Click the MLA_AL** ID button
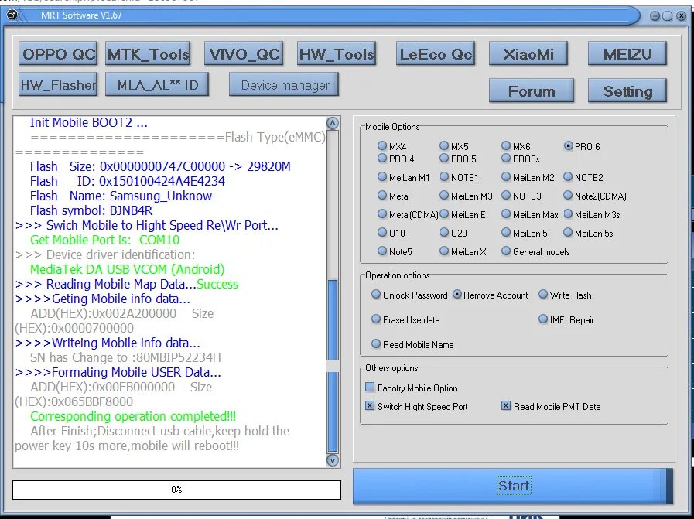This screenshot has width=694, height=519. click(x=157, y=84)
